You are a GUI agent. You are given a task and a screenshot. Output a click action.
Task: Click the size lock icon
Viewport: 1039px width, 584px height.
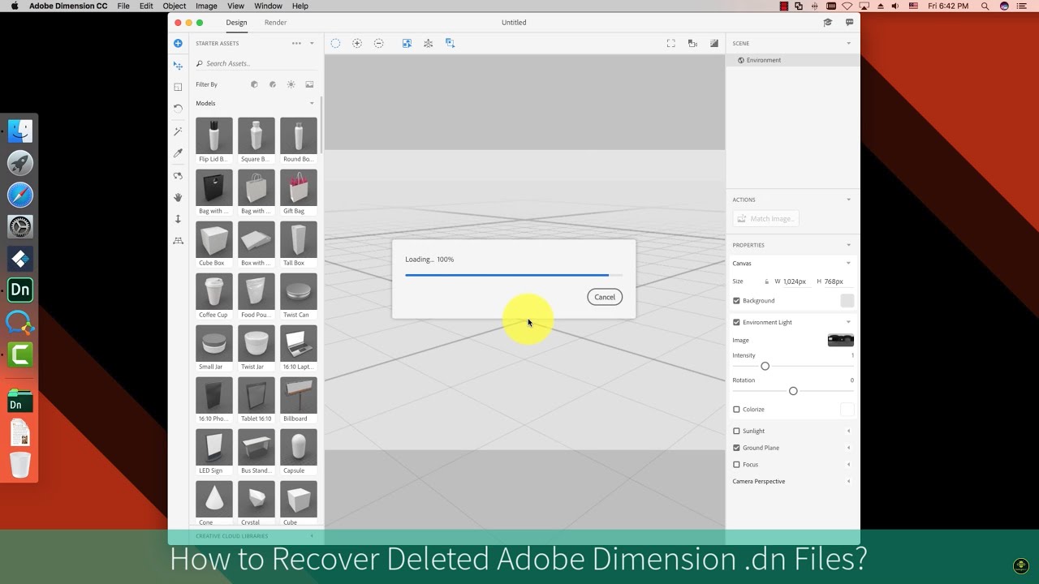(766, 281)
